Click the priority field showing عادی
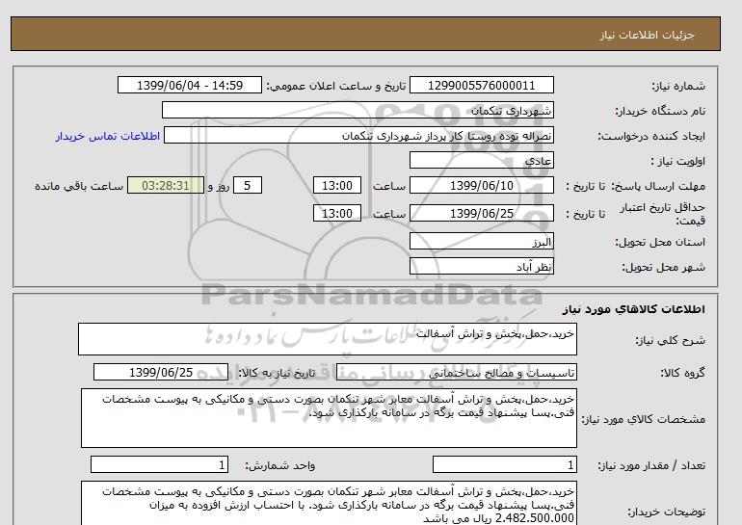 click(x=481, y=160)
